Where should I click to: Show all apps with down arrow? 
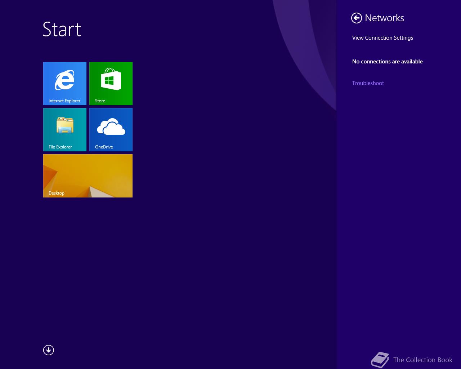(x=49, y=350)
